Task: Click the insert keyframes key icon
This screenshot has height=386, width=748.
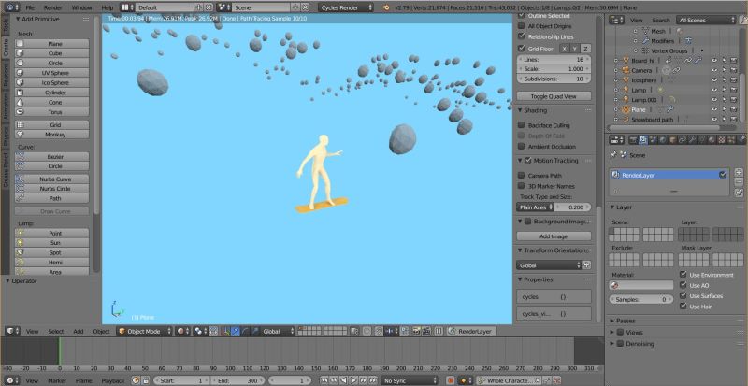Action: [x=547, y=380]
